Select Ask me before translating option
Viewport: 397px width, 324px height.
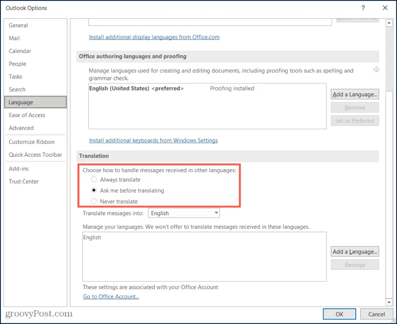tap(94, 191)
